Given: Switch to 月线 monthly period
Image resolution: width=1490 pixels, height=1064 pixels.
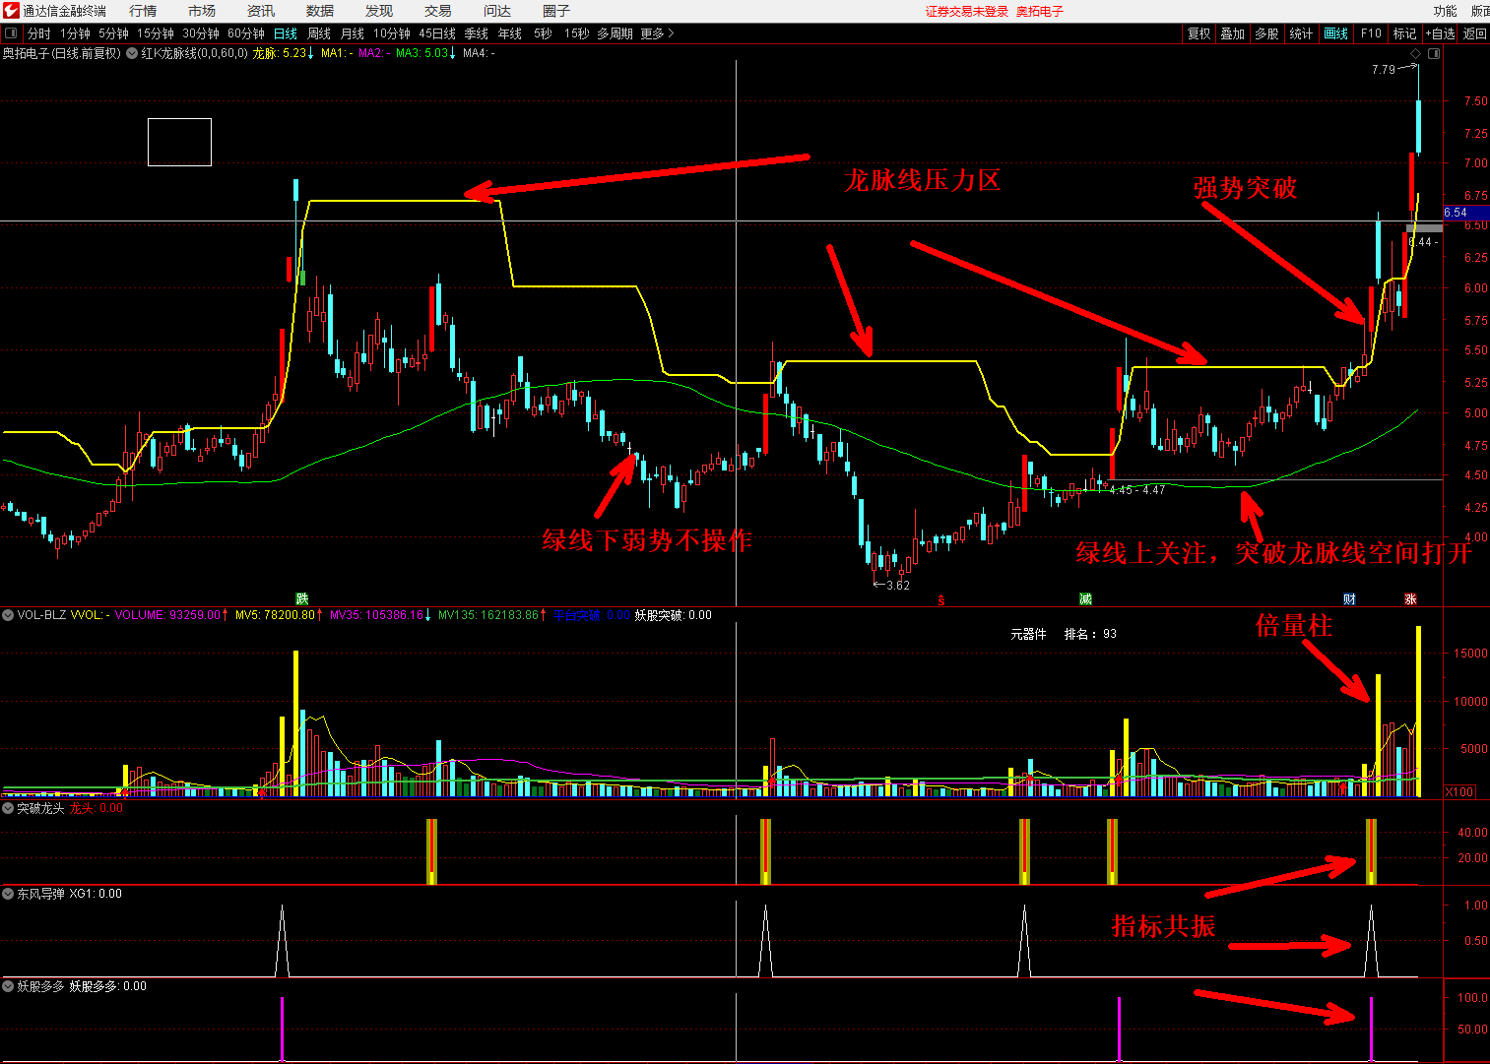Looking at the screenshot, I should (x=353, y=33).
